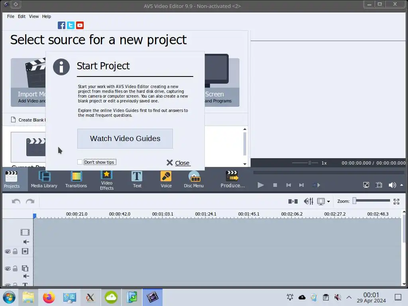Open the notification center icon
This screenshot has width=408, height=306.
click(398, 297)
